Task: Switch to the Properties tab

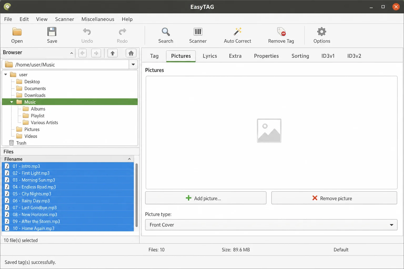Action: click(266, 56)
